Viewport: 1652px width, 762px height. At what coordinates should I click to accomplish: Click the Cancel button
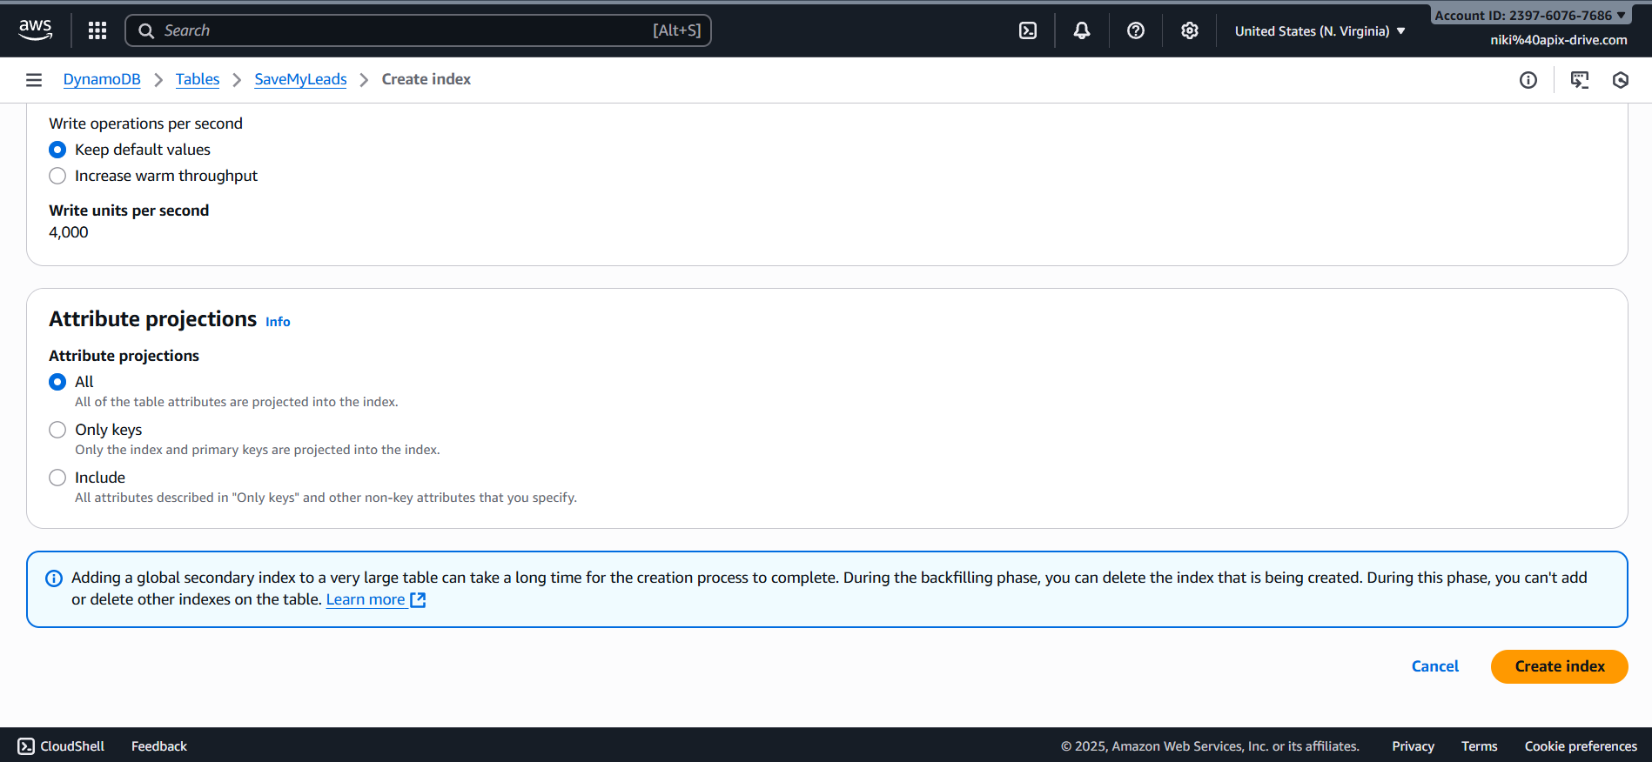[1434, 666]
